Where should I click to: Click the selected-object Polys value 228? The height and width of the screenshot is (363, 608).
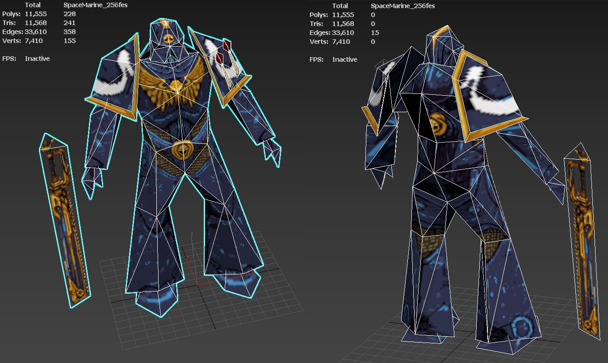pyautogui.click(x=70, y=14)
